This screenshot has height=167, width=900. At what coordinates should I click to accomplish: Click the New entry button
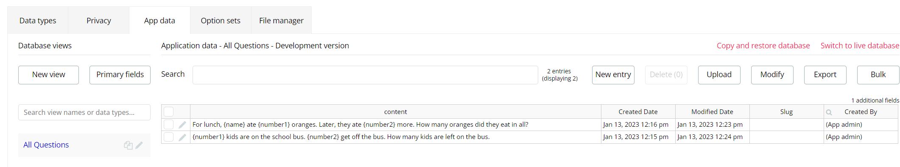613,75
